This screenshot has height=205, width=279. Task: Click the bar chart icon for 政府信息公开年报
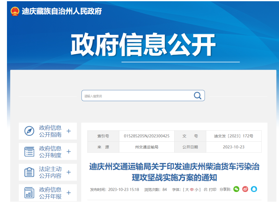[x=29, y=193]
